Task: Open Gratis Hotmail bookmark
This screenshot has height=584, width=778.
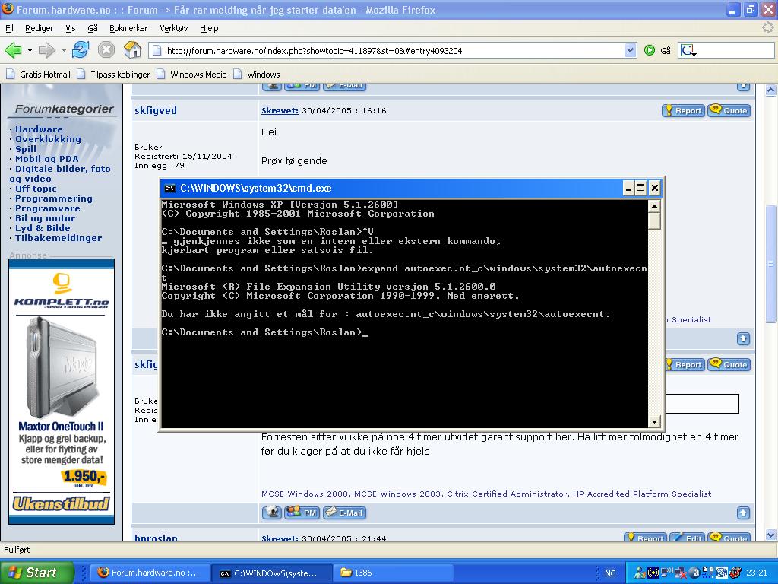Action: [x=38, y=75]
